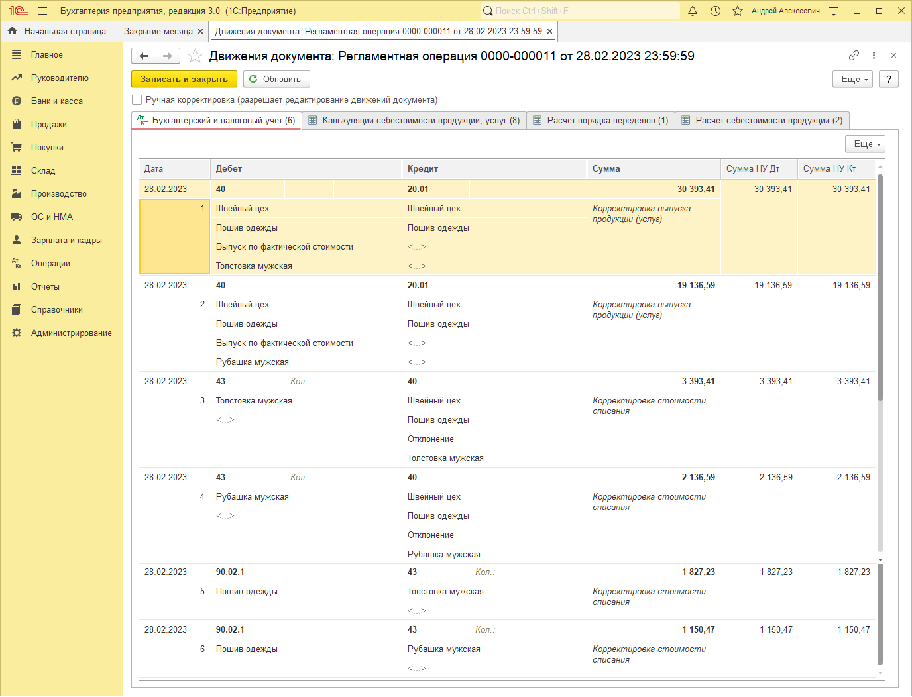Image resolution: width=912 pixels, height=697 pixels.
Task: Expand the table Еще dropdown
Action: pos(865,144)
